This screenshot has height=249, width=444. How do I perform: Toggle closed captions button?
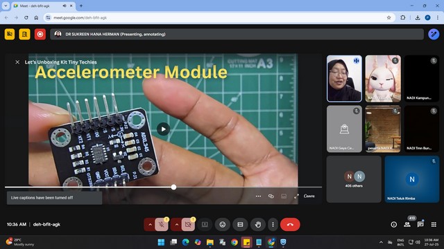pyautogui.click(x=240, y=224)
